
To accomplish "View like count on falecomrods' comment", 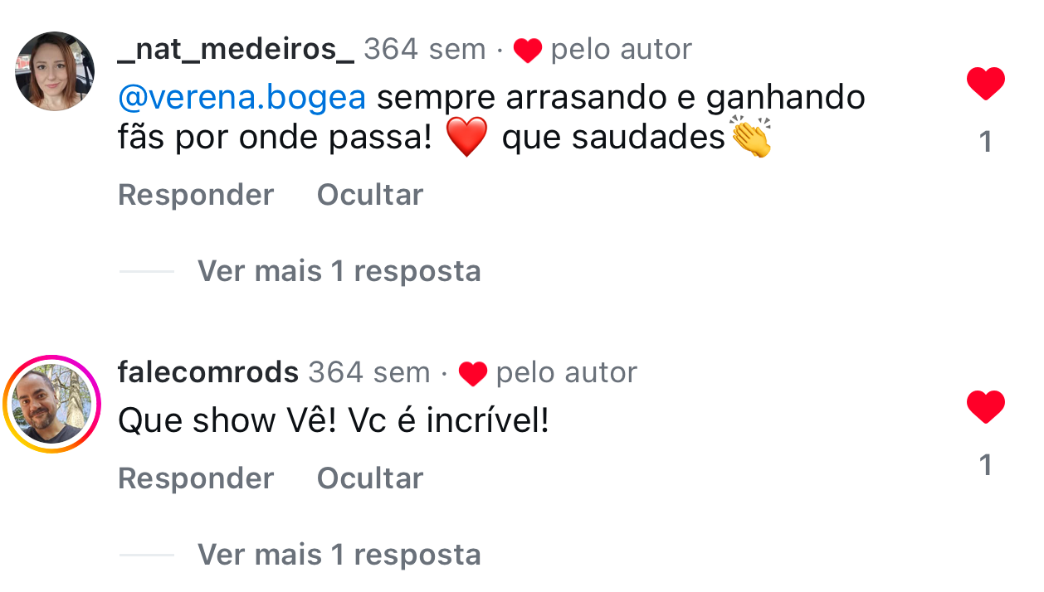I will [985, 466].
